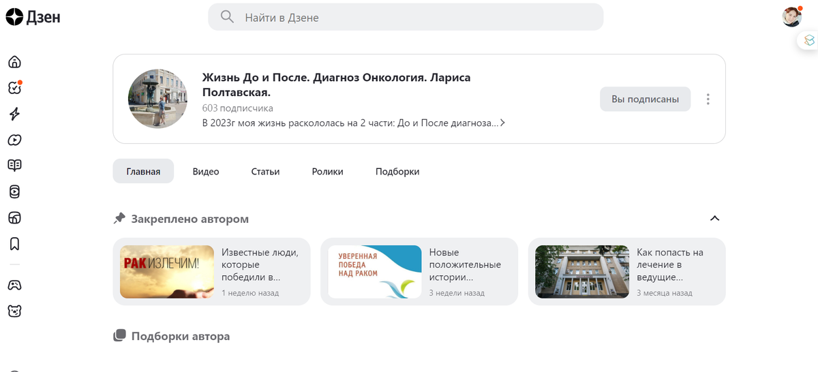Click the Закреплено автором heading
818x372 pixels.
click(190, 219)
